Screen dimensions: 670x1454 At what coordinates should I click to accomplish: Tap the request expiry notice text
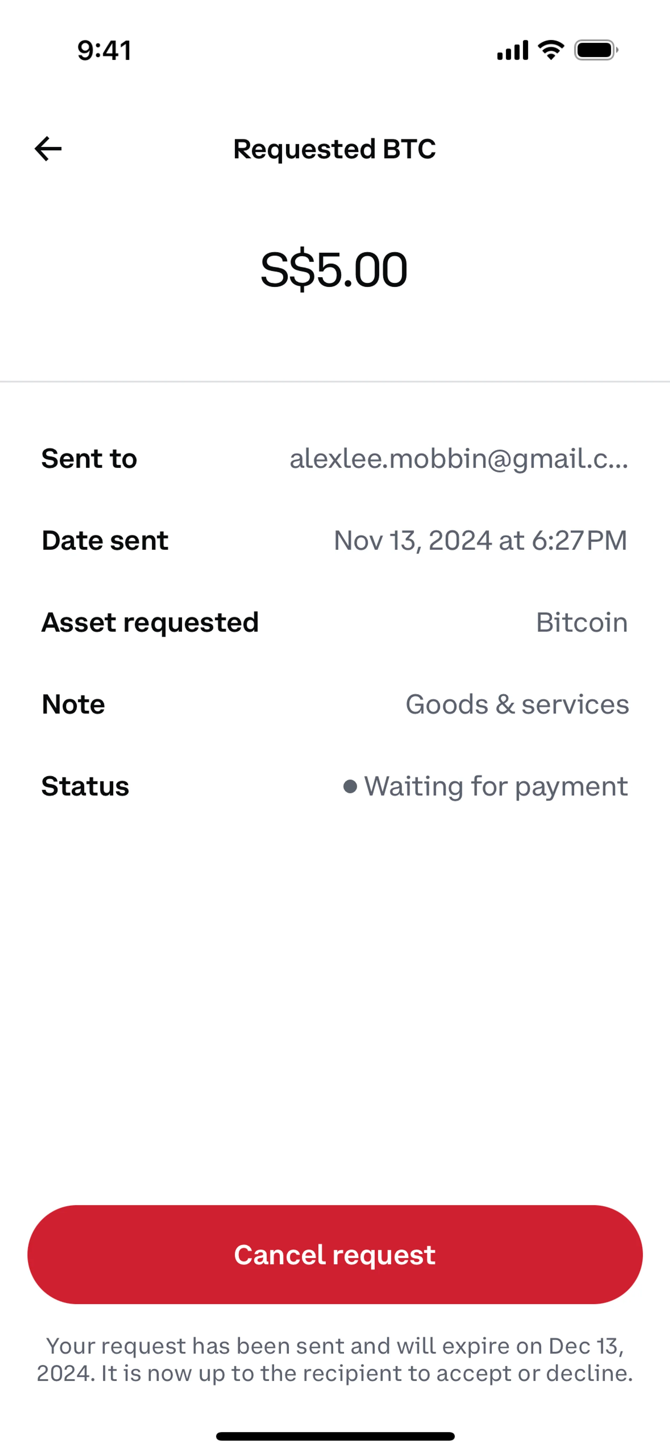335,1359
